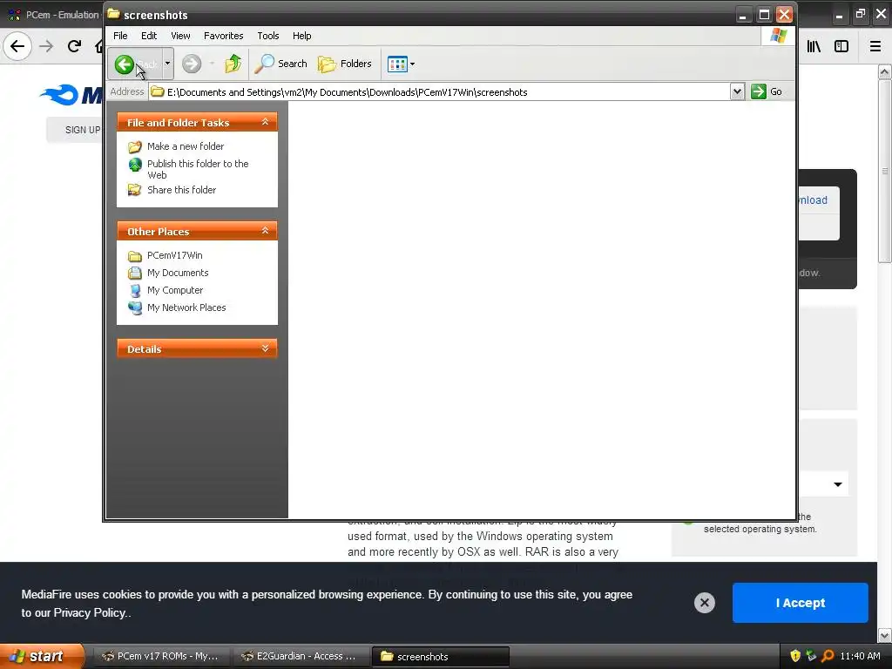Open My Computer from Other Places
Screen dimensions: 892x669
[174, 290]
